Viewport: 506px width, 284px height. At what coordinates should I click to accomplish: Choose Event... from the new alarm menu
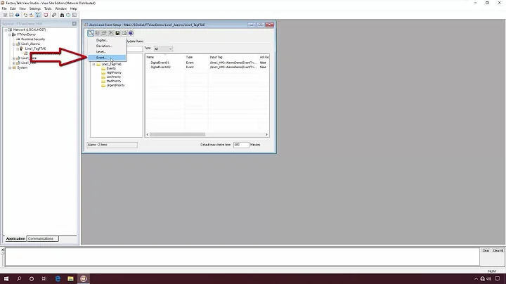(x=107, y=58)
